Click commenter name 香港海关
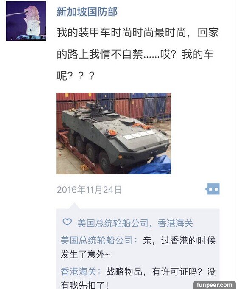The height and width of the screenshot is (289, 244). point(79,272)
